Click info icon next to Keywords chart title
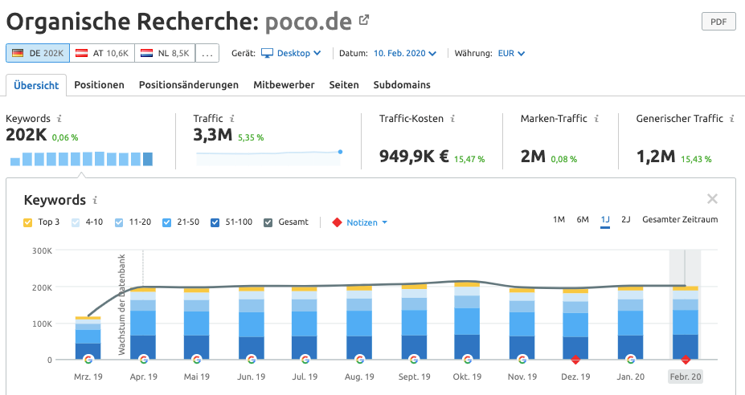 point(95,201)
